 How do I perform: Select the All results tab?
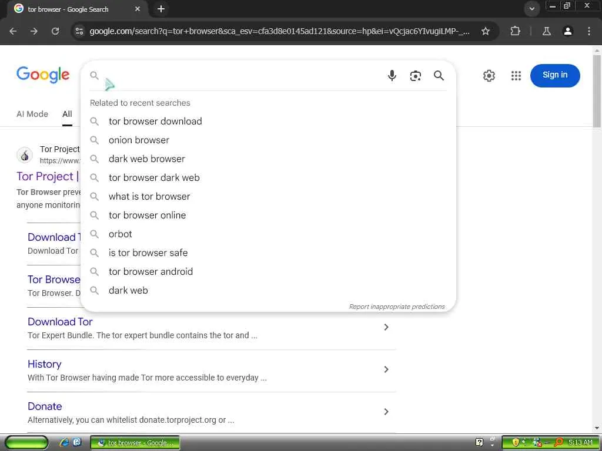(x=67, y=114)
